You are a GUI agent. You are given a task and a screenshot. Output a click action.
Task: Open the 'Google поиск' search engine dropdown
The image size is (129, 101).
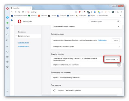click(112, 59)
